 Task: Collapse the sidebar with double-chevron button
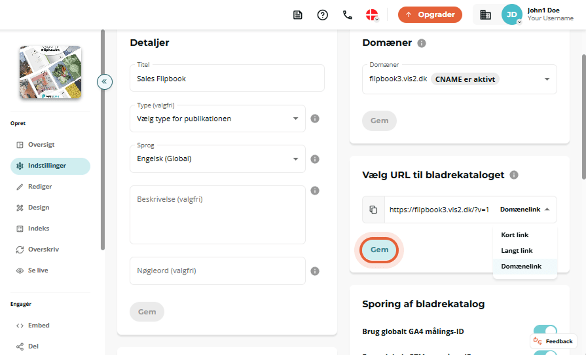pyautogui.click(x=105, y=81)
